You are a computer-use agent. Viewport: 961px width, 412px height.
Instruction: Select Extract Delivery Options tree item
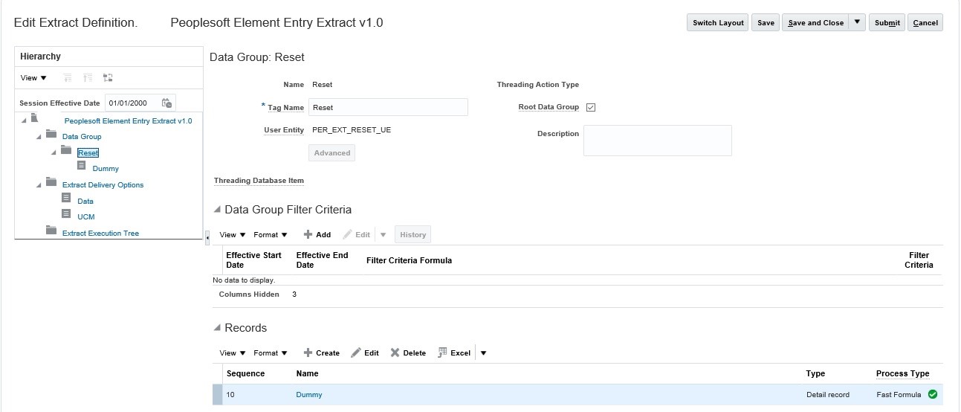(x=103, y=185)
